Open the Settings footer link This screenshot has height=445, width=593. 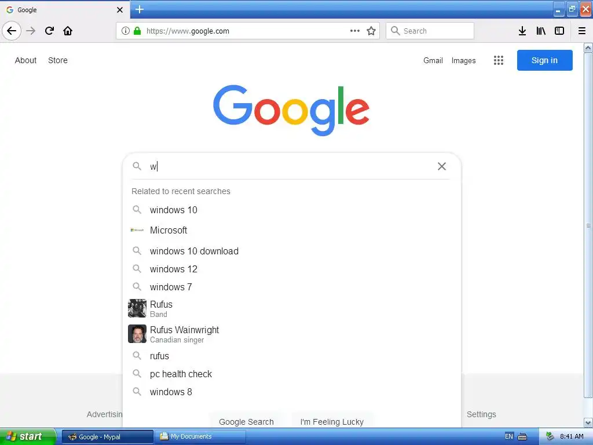(481, 414)
